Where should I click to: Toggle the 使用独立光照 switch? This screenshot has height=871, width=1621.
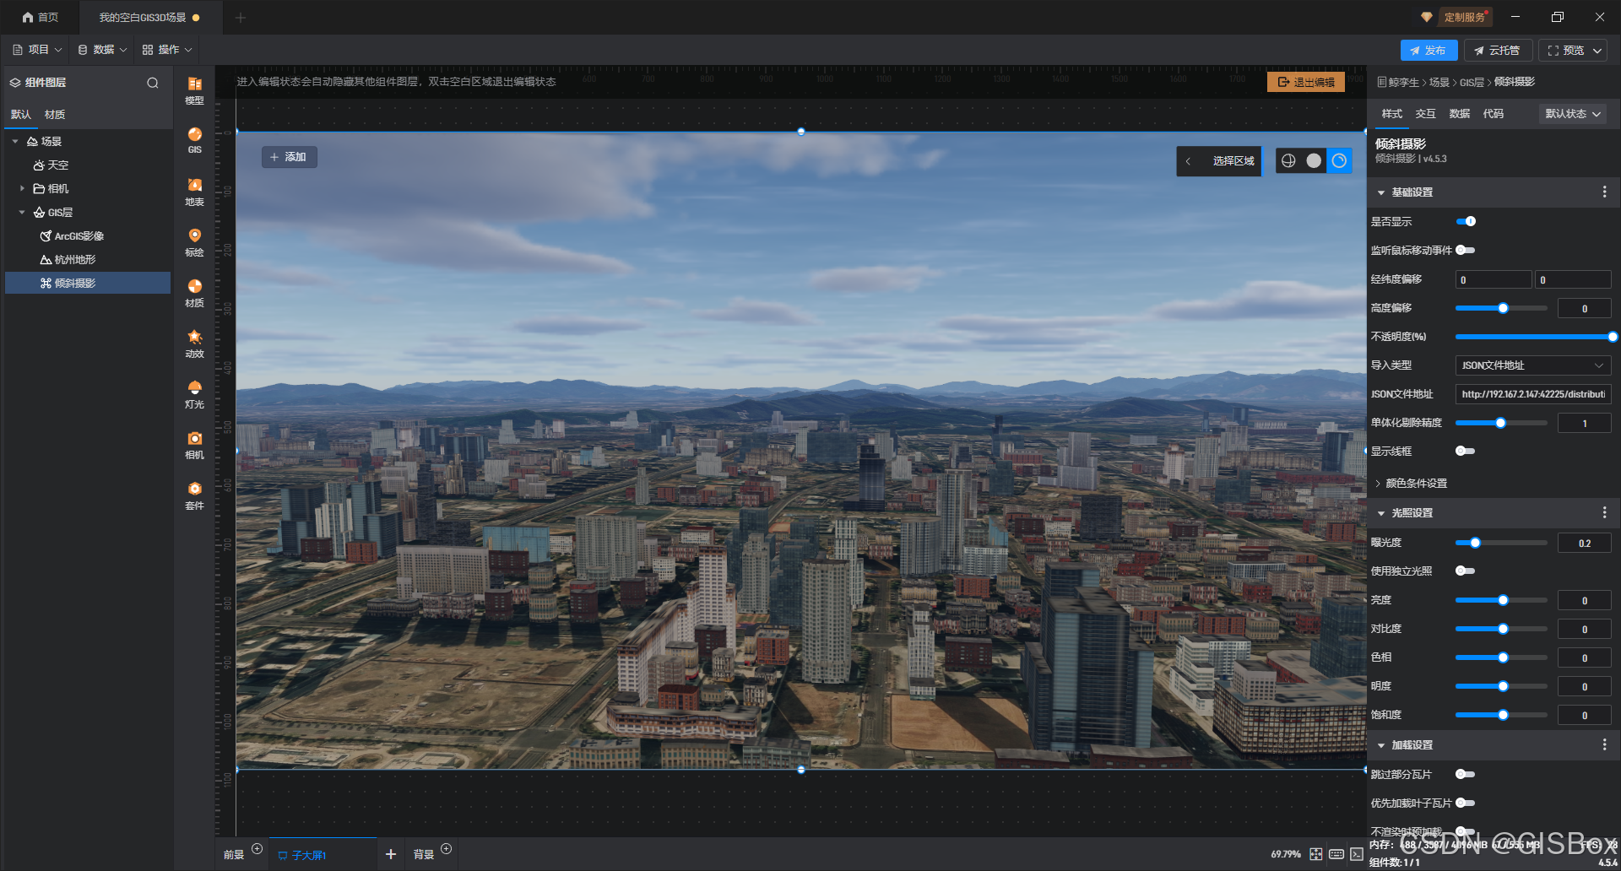pos(1466,571)
